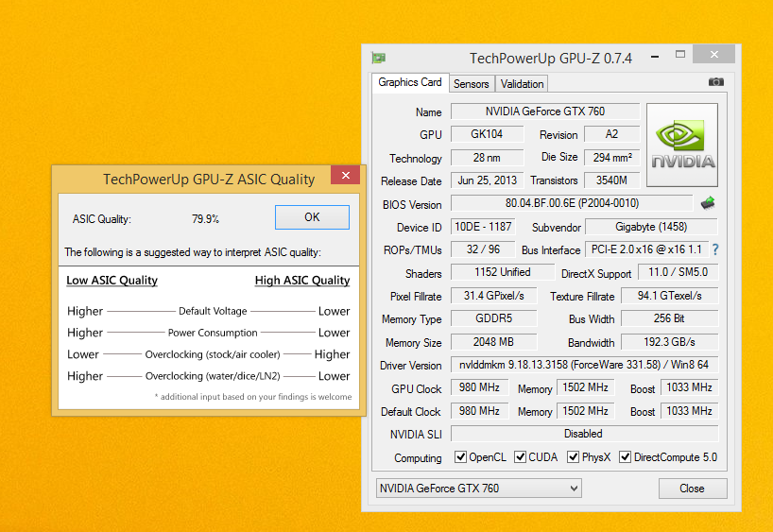Screen dimensions: 773x532
Task: Close the GPU-Z main window
Action: (x=713, y=54)
